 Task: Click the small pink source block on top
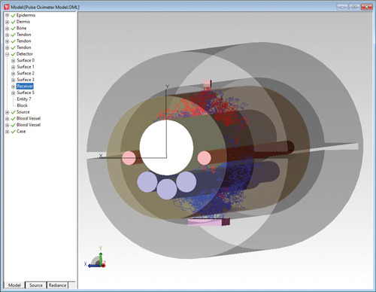tap(208, 84)
